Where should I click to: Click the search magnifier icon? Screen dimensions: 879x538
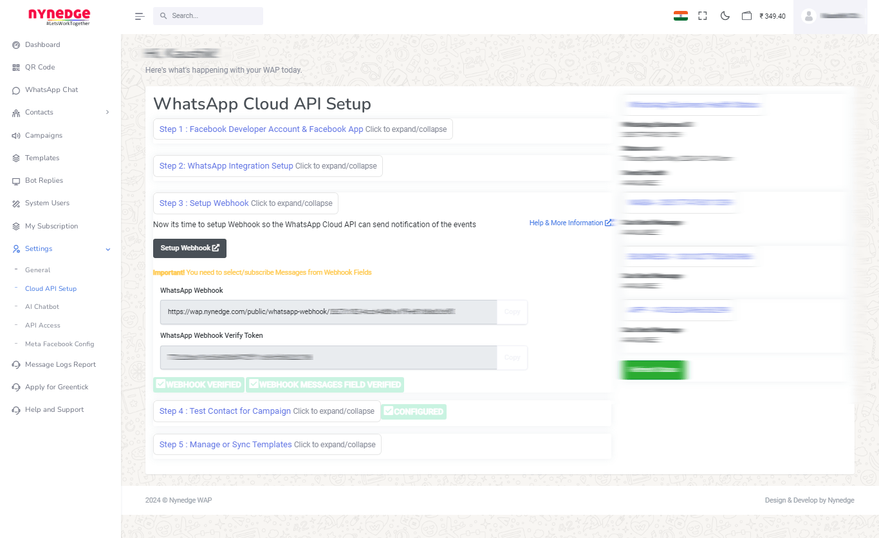(x=163, y=15)
